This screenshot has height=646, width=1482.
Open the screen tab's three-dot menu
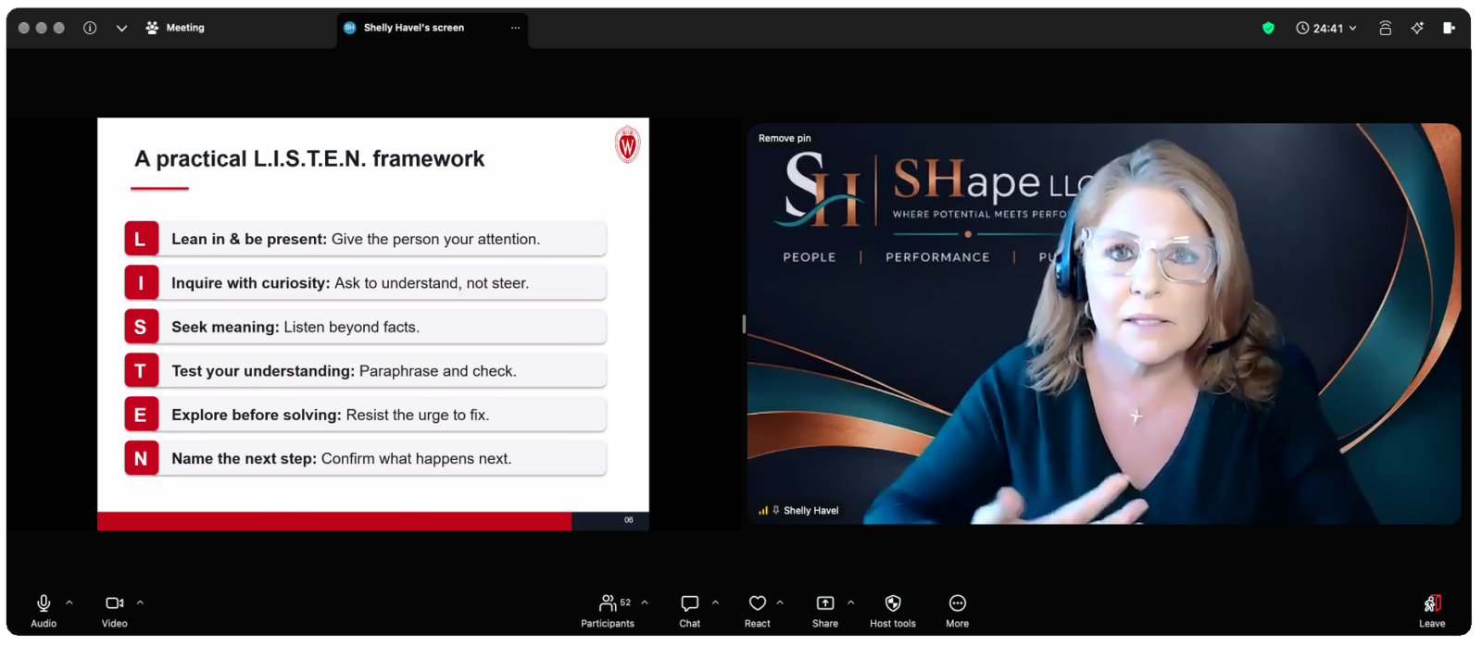pos(516,28)
